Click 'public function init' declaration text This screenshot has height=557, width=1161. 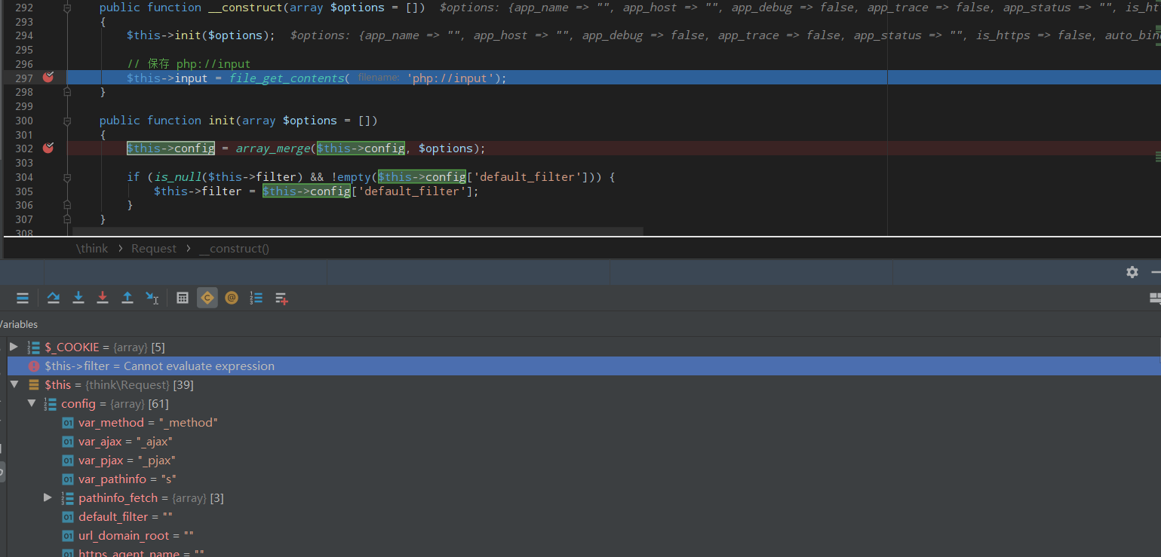tap(167, 121)
